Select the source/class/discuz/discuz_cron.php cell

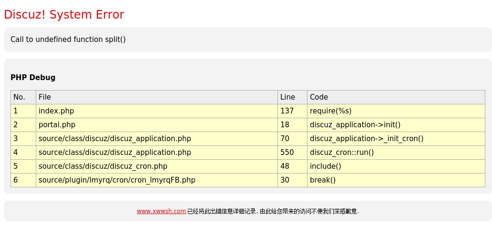(x=156, y=166)
